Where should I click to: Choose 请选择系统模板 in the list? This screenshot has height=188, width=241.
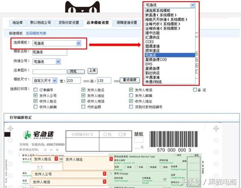coord(170,11)
